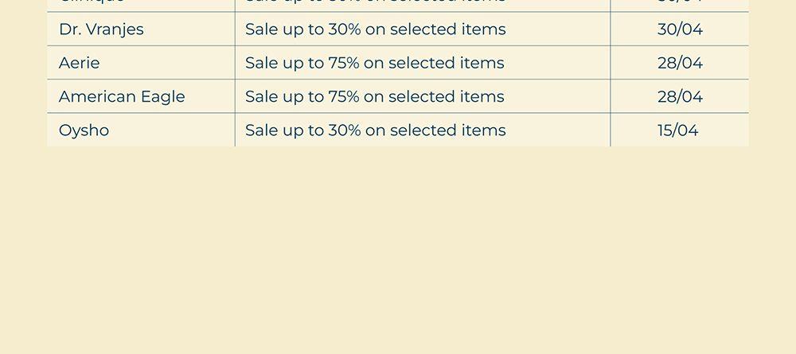
Task: Select the 28/04 date for Aerie
Action: [x=680, y=63]
